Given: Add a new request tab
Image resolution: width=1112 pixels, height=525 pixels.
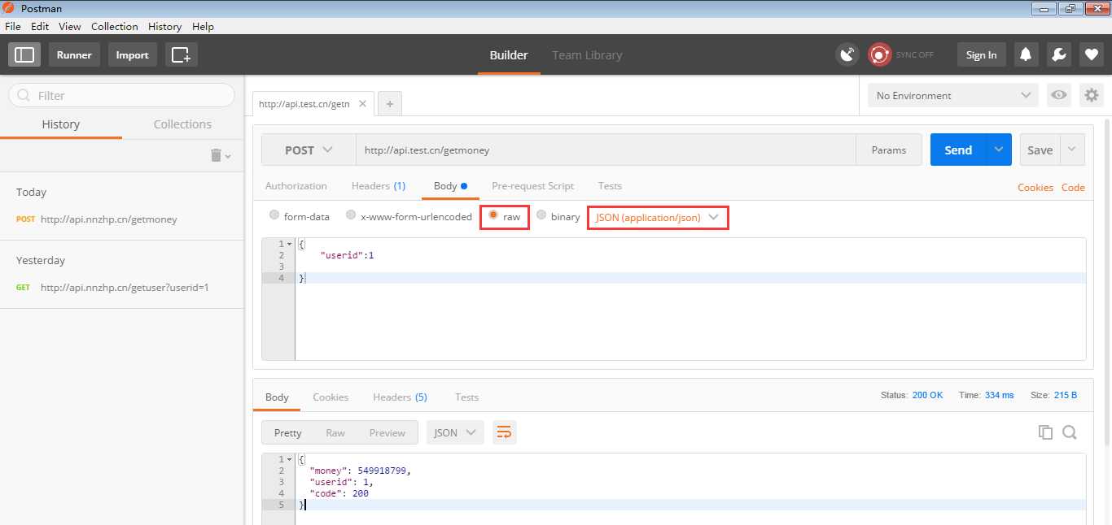Looking at the screenshot, I should 390,104.
